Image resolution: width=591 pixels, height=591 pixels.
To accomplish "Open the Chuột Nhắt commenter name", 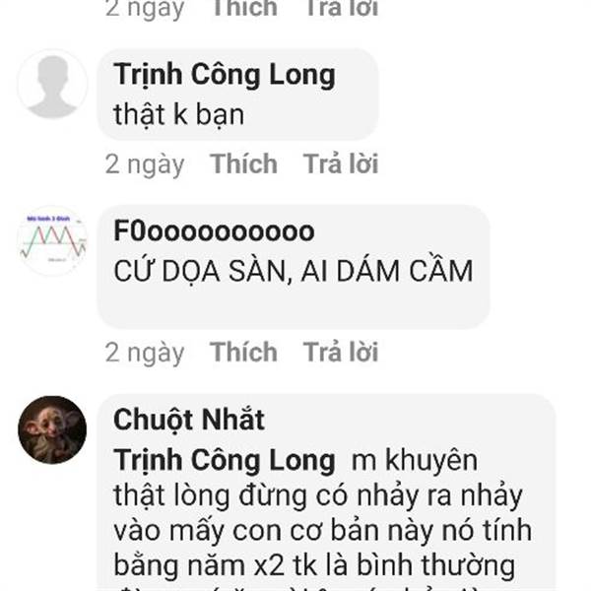I will tap(189, 420).
